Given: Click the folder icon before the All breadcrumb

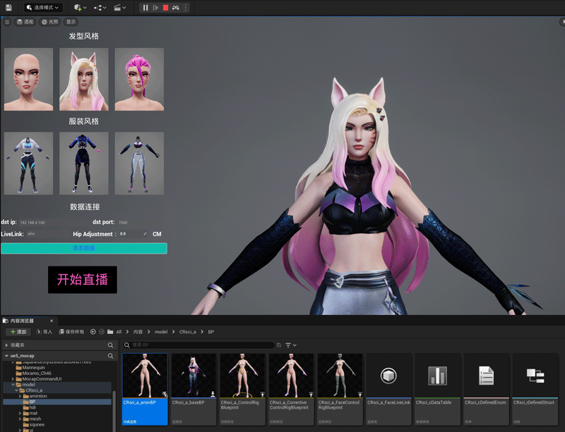Looking at the screenshot, I should (x=110, y=332).
